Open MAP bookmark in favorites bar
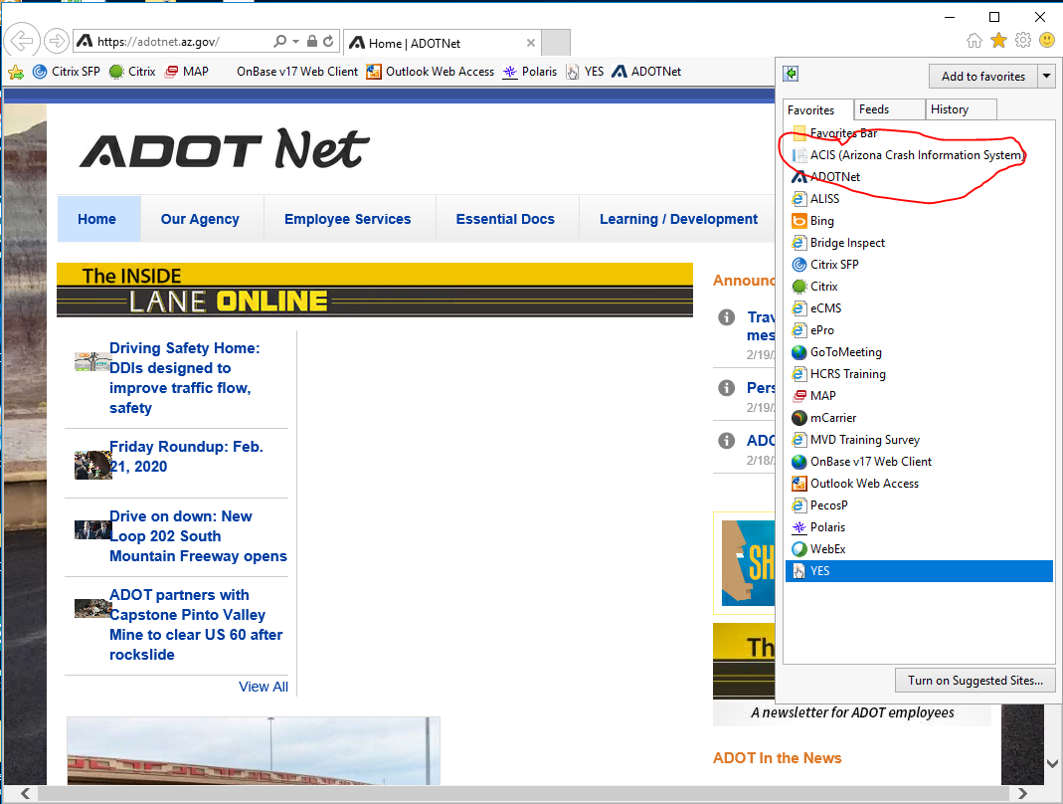This screenshot has width=1063, height=804. coord(187,72)
